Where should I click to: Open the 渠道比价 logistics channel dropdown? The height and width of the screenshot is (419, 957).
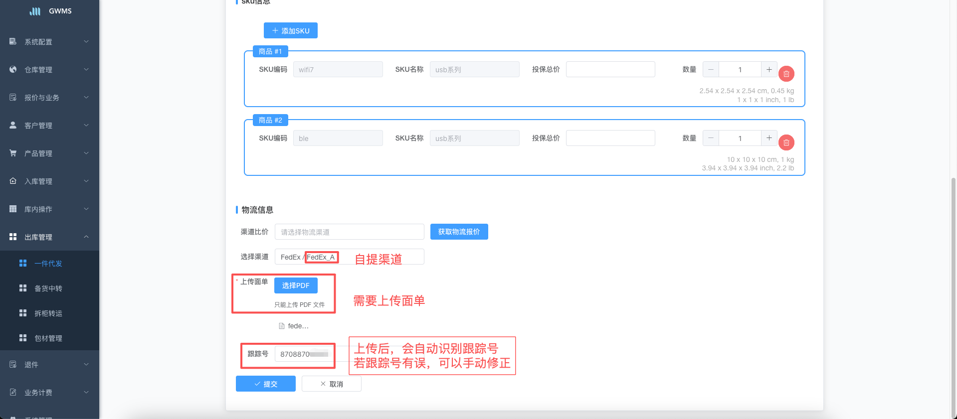(x=350, y=232)
